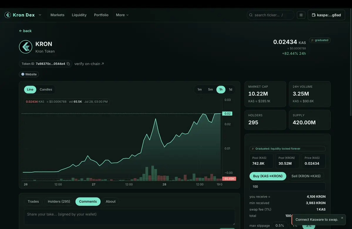Click the Share your take comment box
352x229 pixels.
click(129, 217)
